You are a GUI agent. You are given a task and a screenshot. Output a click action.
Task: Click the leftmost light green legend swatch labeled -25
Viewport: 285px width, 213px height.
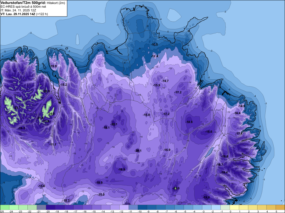click(5, 207)
